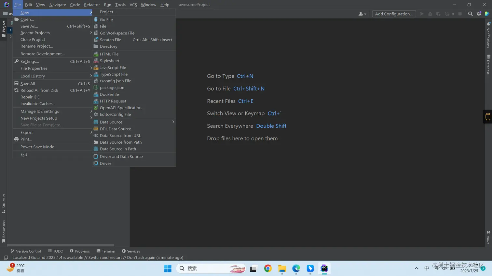Open the Refactor menu
Viewport: 492px width, 276px height.
92,5
